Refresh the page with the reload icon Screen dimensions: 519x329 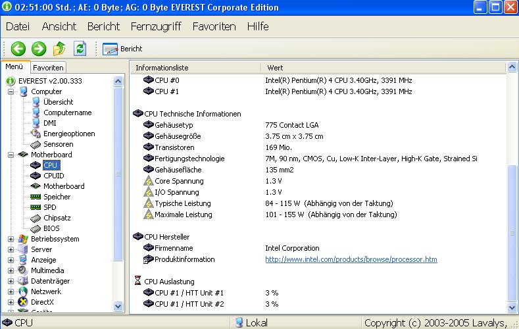(x=80, y=49)
